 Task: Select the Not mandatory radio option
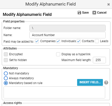[x=6, y=73]
